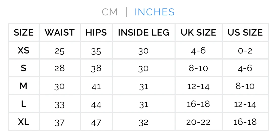Click the INSIDE LEG column header
The height and width of the screenshot is (137, 276).
coord(143,33)
